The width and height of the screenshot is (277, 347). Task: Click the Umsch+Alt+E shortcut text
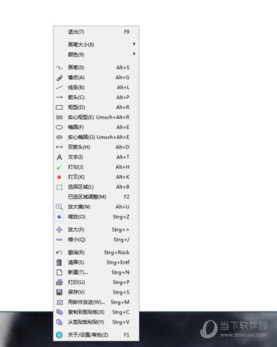[x=113, y=137]
